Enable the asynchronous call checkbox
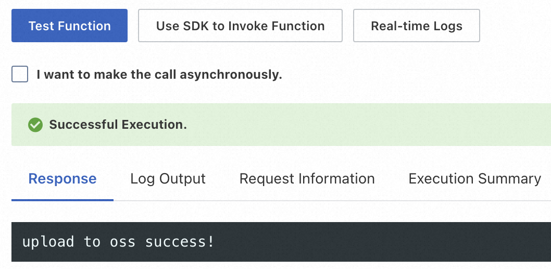 pos(20,75)
